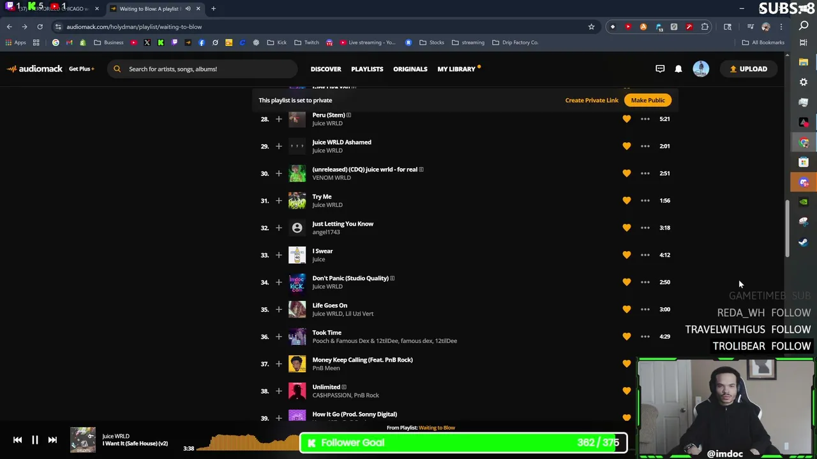Reload the page
Image resolution: width=817 pixels, height=459 pixels.
click(40, 27)
